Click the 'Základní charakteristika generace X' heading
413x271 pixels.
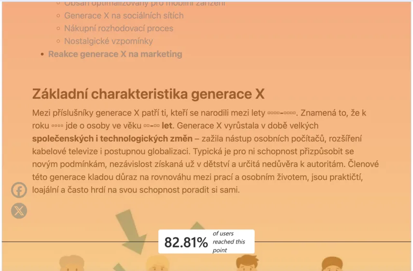point(148,94)
